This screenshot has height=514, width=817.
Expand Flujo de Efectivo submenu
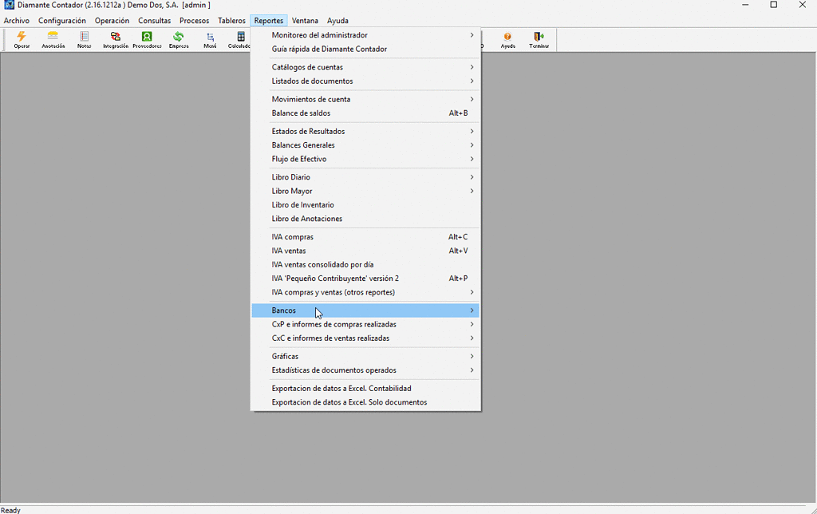[365, 159]
